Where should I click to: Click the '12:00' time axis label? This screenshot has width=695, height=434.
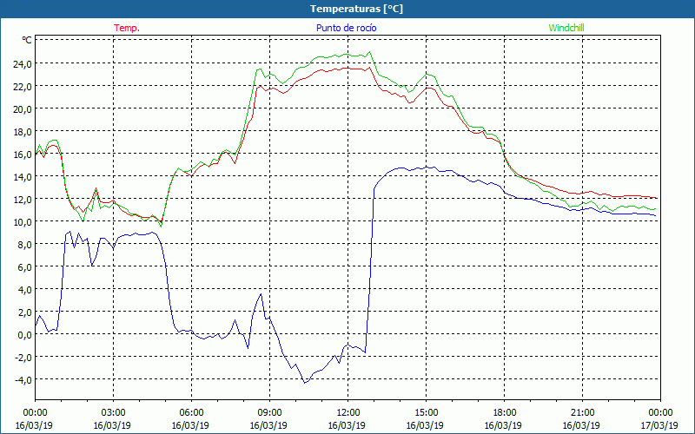point(348,413)
